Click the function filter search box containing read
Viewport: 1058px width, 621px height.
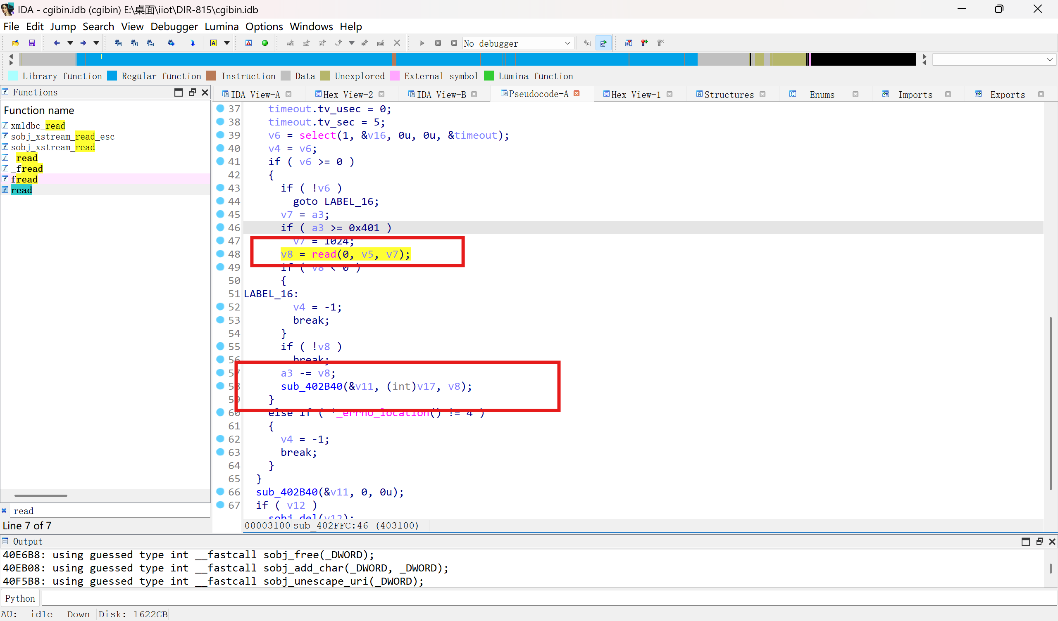(110, 511)
